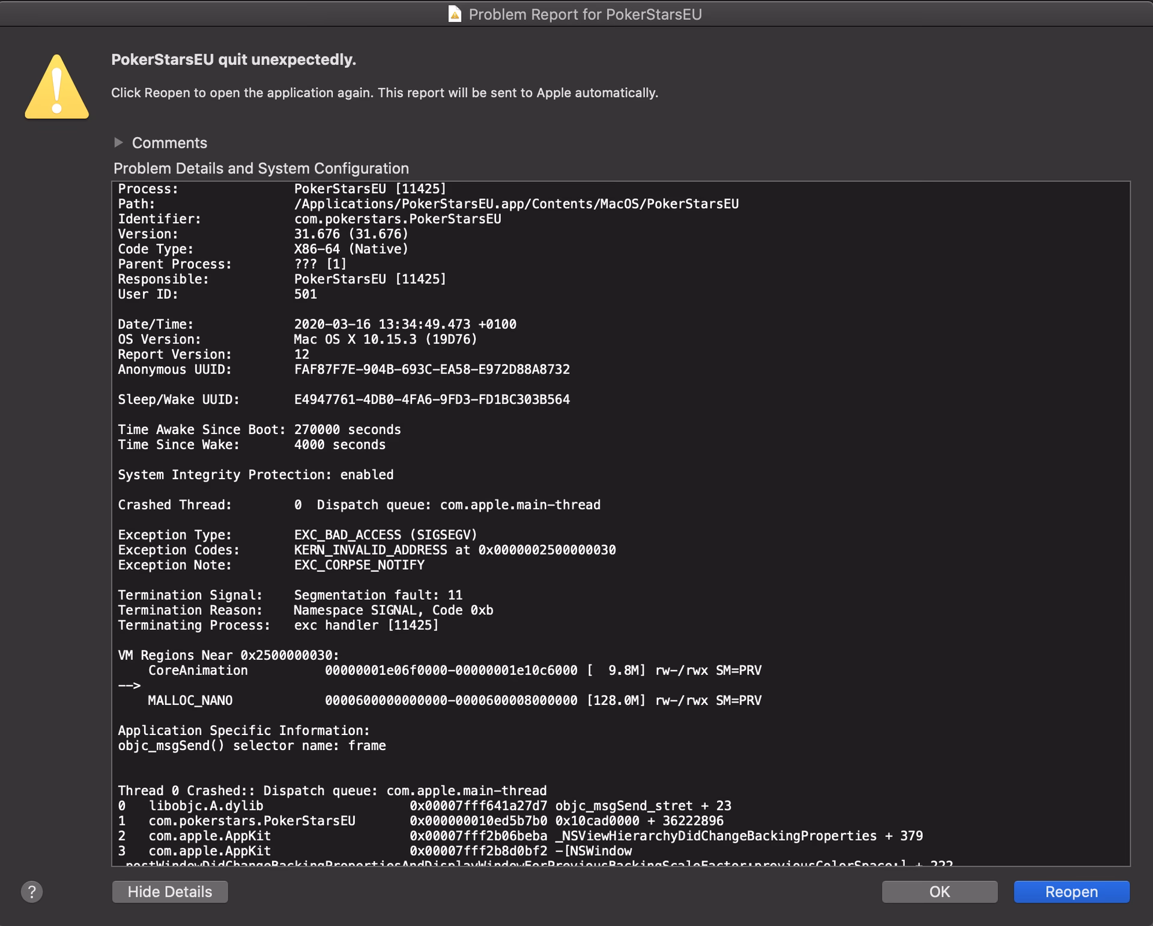Click the 'Crashed Thread: 0 Dispatch queue' line
Screen dimensions: 1153x926
(359, 504)
